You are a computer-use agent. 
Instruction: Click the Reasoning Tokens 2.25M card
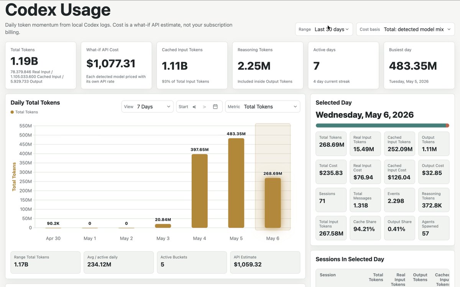pos(268,65)
